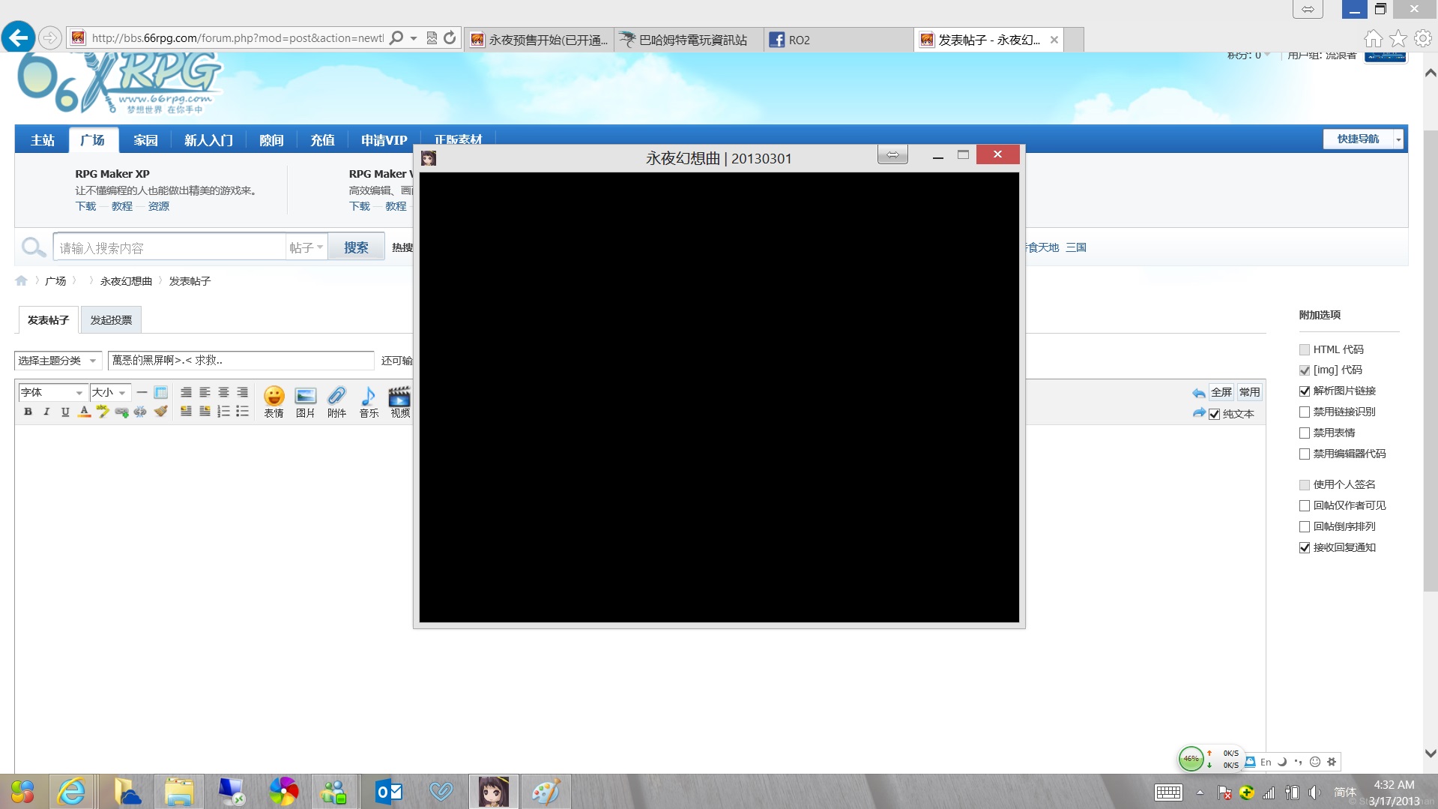Open the Internet Explorer taskbar icon
Viewport: 1438px width, 809px height.
[72, 792]
